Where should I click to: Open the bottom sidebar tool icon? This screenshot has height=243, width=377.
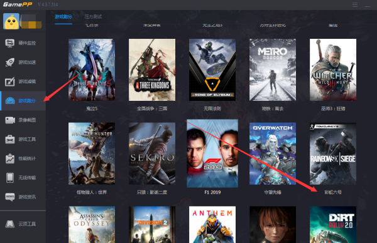10,224
